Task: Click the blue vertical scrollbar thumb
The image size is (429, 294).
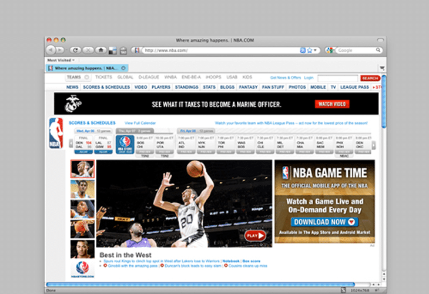Action: click(x=384, y=101)
